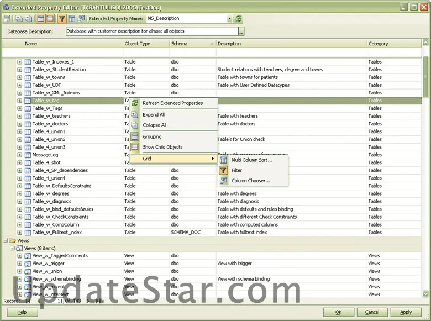Click the table icon of Table_w_degrees

tap(28, 194)
